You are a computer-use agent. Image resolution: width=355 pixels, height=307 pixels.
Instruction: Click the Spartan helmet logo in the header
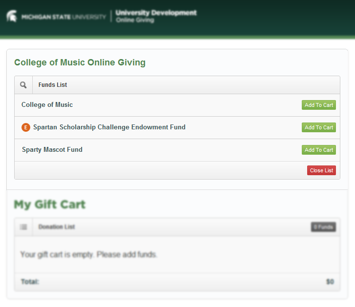coord(12,16)
